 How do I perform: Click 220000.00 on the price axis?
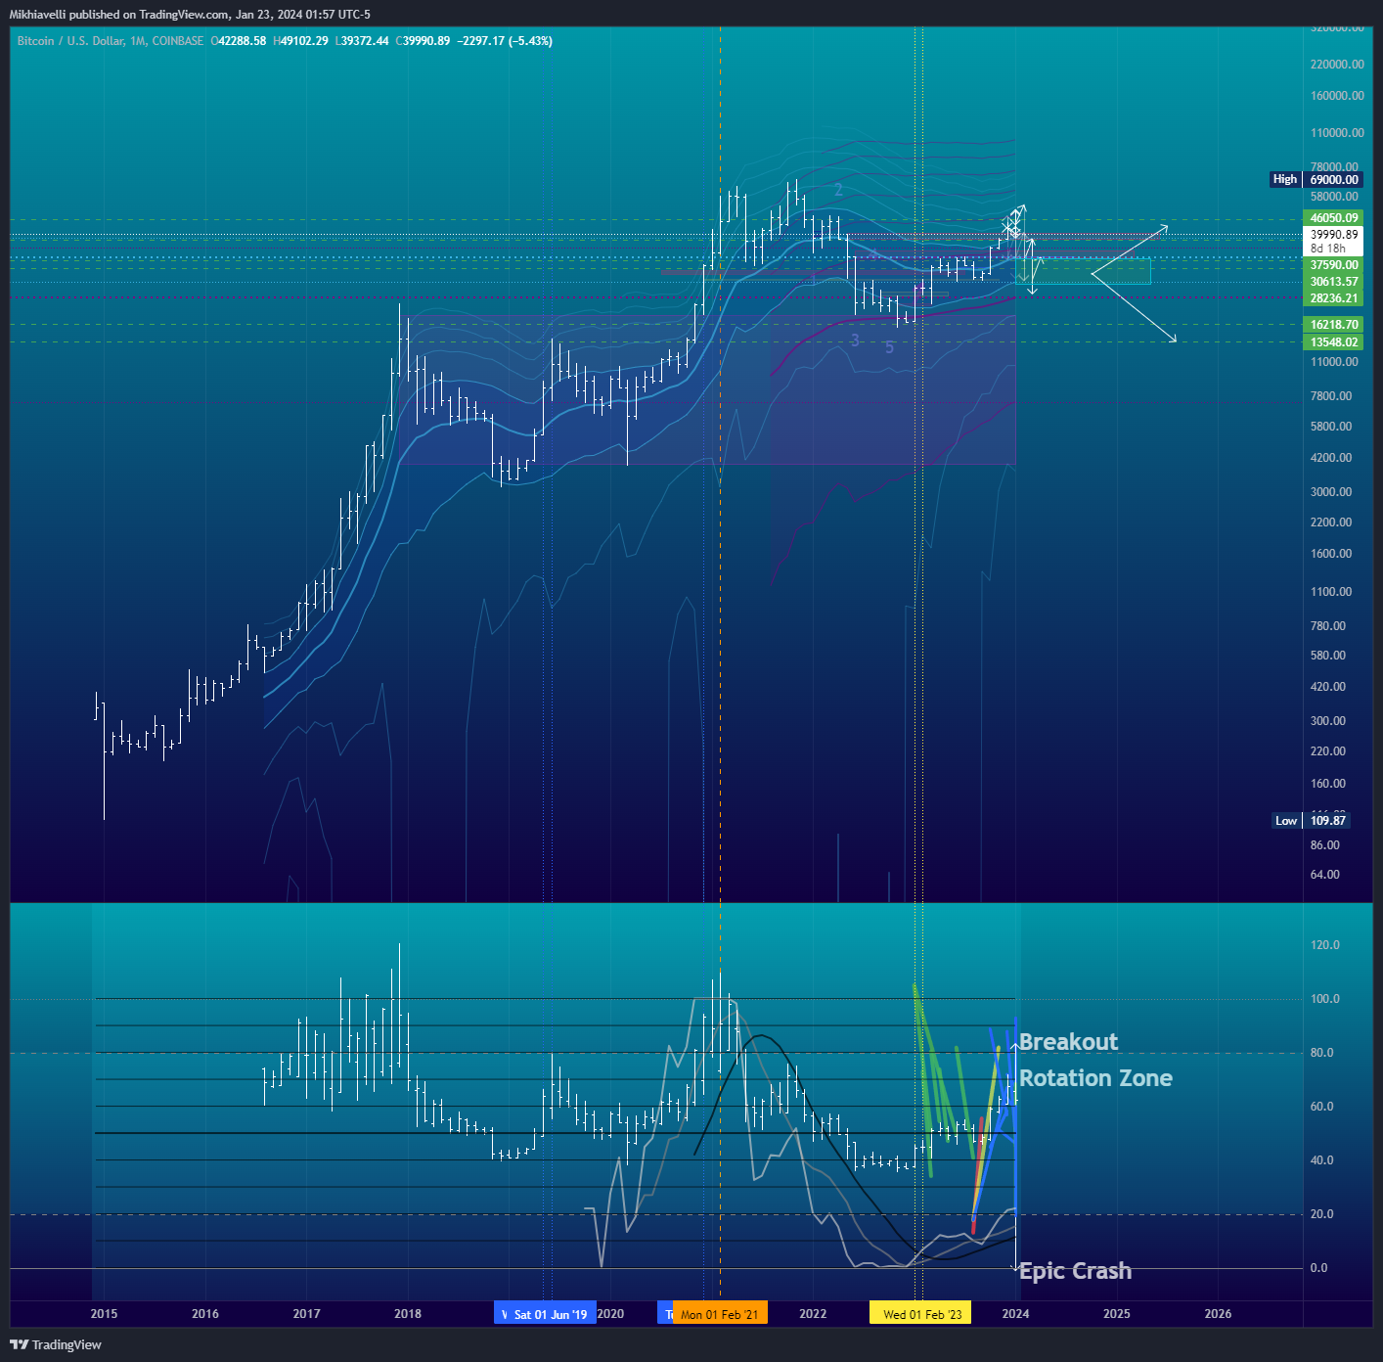(1337, 65)
